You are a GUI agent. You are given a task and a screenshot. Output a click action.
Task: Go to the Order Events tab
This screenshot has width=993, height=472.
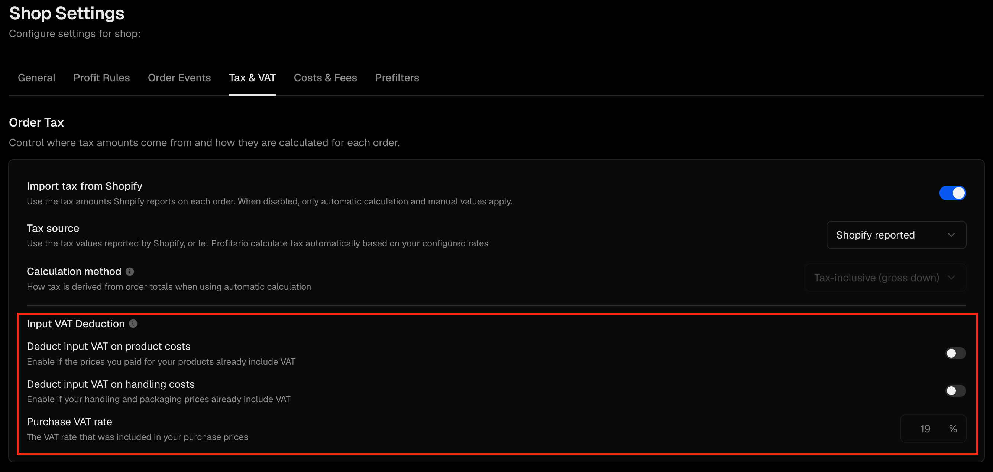179,78
